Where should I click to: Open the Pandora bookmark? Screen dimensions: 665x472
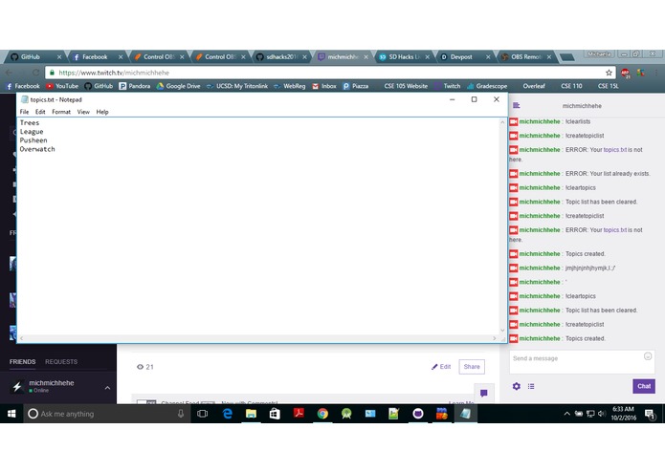click(x=135, y=86)
